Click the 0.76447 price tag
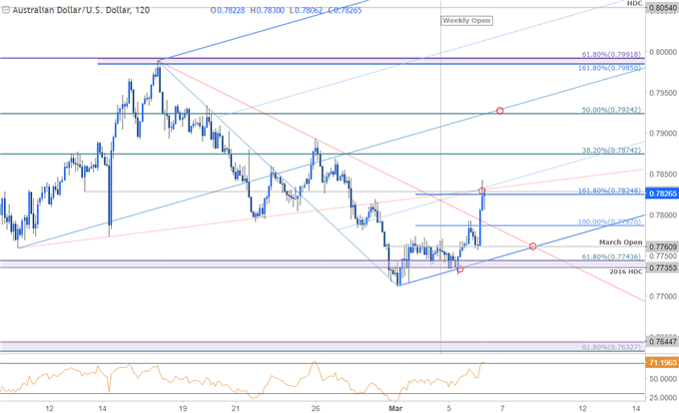This screenshot has width=679, height=413. point(662,341)
